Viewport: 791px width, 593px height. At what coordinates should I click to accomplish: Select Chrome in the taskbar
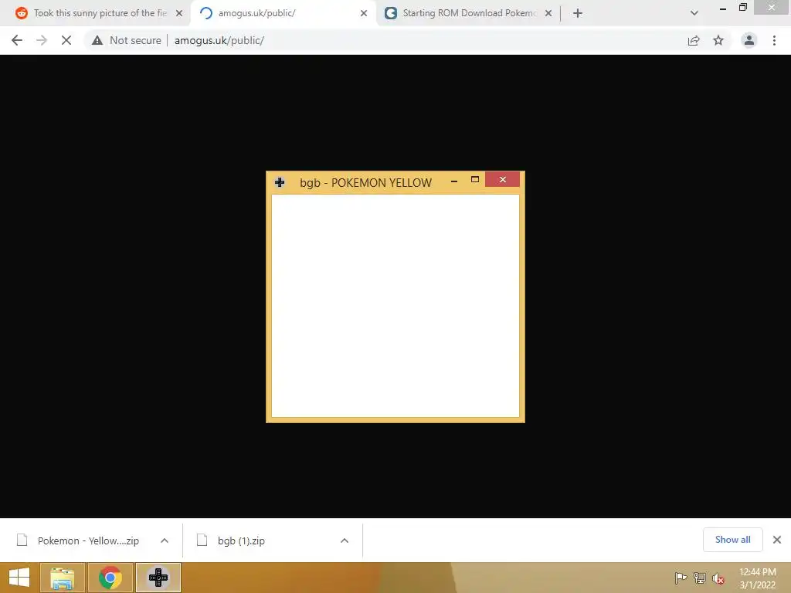tap(110, 578)
